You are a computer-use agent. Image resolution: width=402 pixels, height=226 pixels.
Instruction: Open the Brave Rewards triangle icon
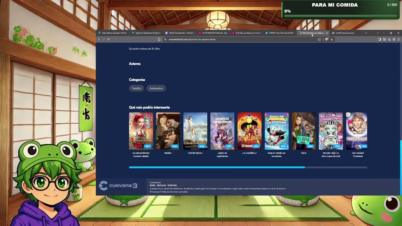point(332,39)
